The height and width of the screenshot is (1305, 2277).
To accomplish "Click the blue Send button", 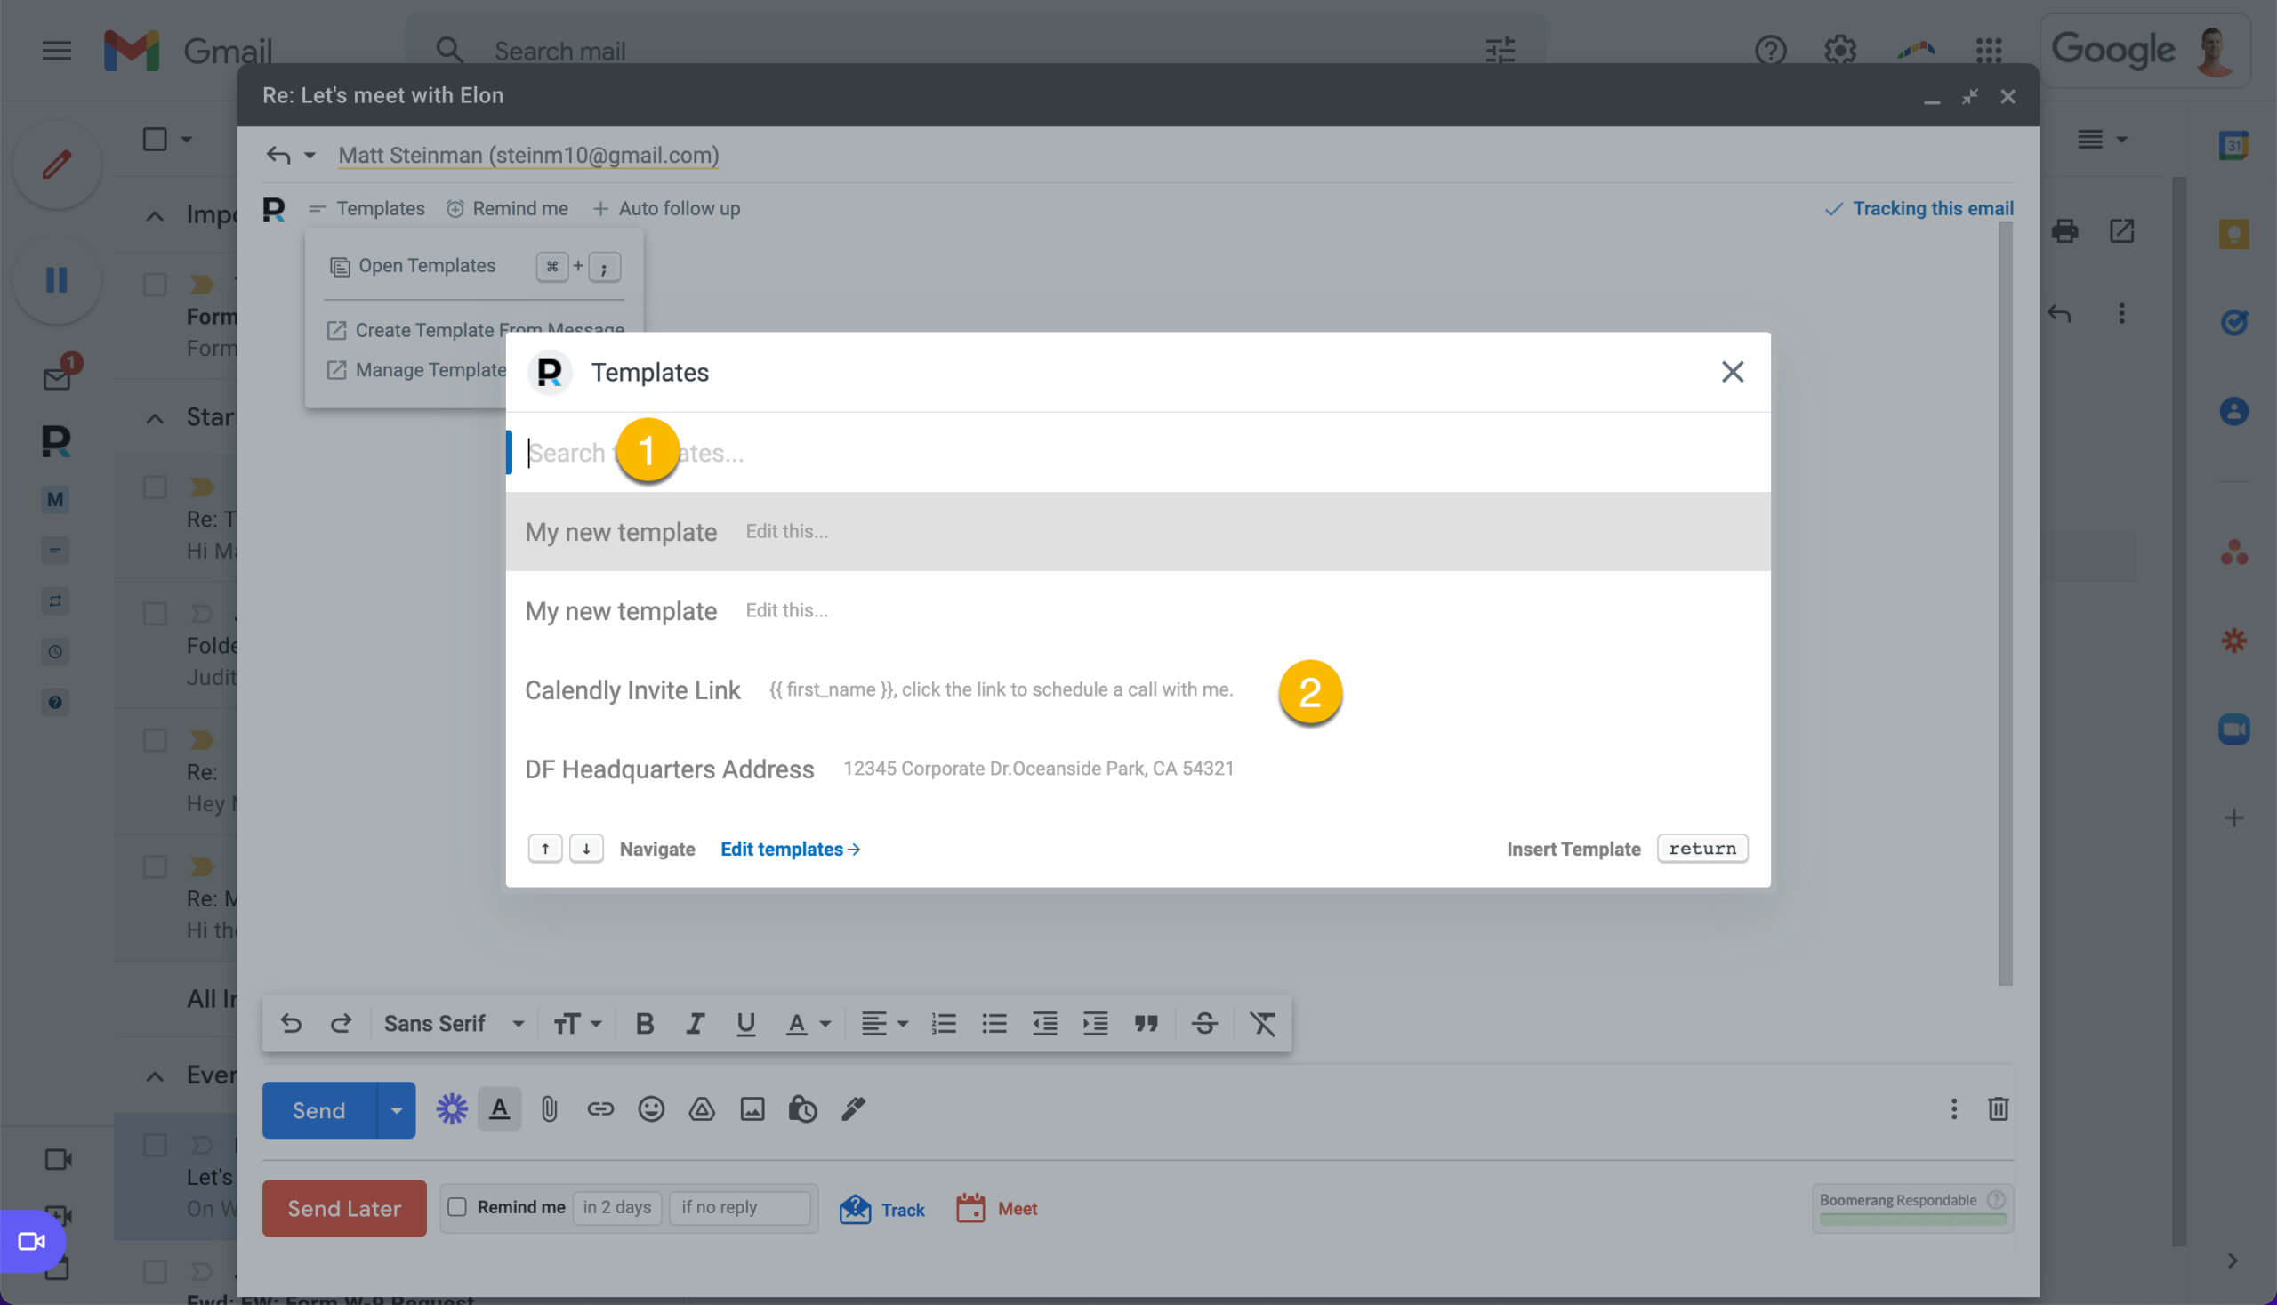I will coord(319,1110).
